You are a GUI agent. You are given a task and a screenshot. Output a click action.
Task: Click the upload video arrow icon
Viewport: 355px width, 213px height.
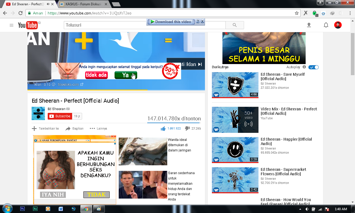click(x=309, y=25)
